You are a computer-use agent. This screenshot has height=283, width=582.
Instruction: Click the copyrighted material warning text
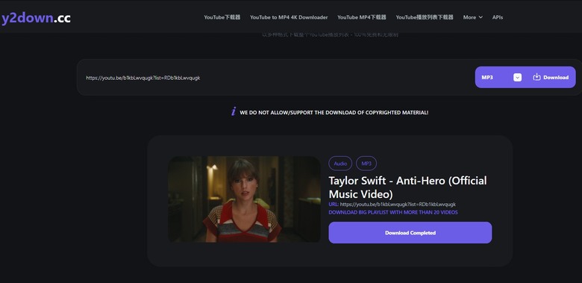pyautogui.click(x=334, y=112)
